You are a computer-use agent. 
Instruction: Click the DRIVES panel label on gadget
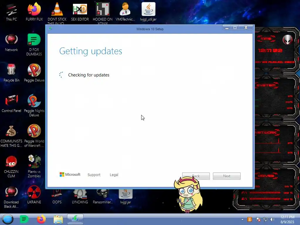click(266, 176)
